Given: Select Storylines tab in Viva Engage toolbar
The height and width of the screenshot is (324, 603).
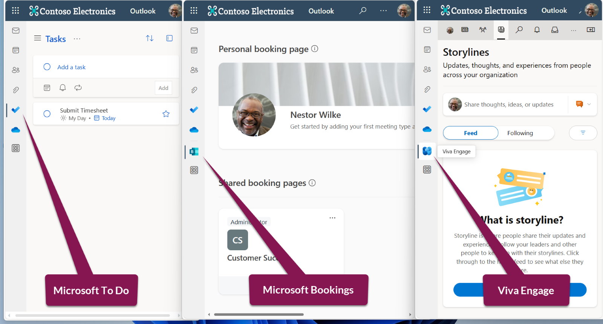Looking at the screenshot, I should [x=501, y=29].
